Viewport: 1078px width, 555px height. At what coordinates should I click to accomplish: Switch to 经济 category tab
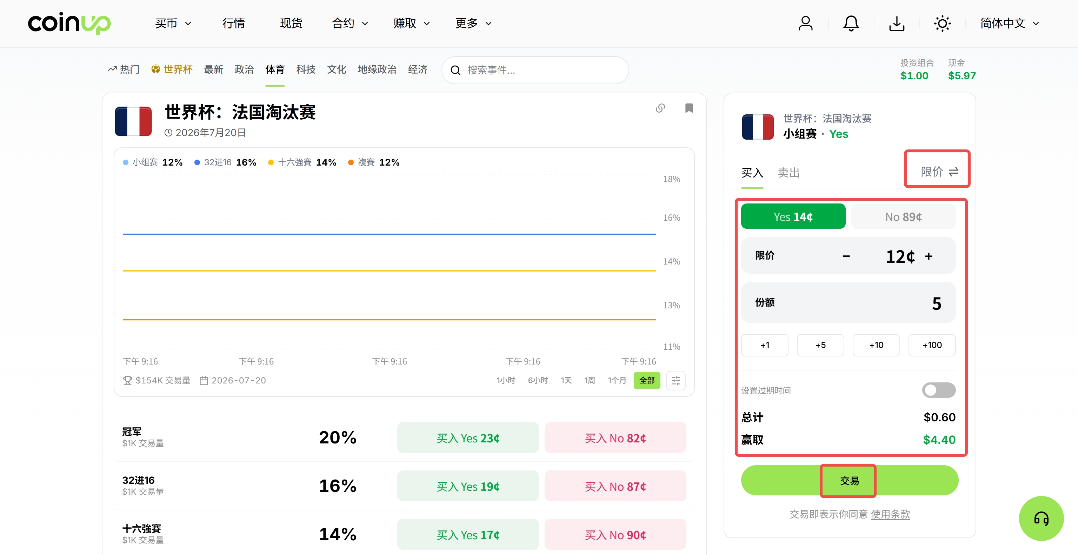coord(418,69)
